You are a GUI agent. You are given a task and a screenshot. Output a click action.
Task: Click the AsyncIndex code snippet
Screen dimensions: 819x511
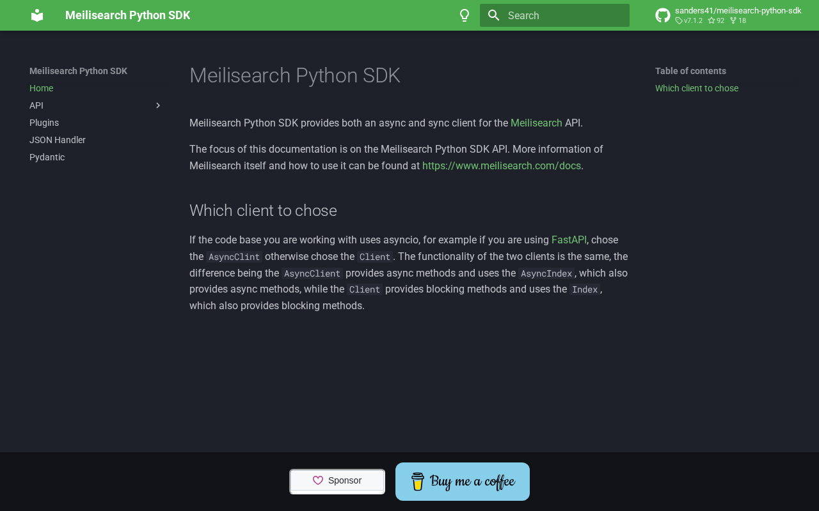click(x=546, y=273)
